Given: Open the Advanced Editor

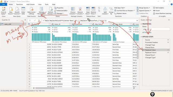Looking at the screenshot, I should (61, 11).
